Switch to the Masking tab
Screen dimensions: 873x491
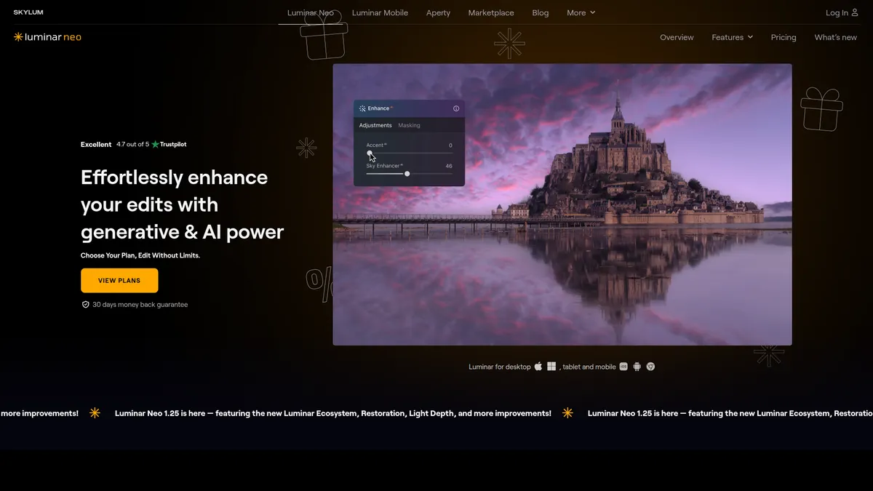pyautogui.click(x=409, y=124)
